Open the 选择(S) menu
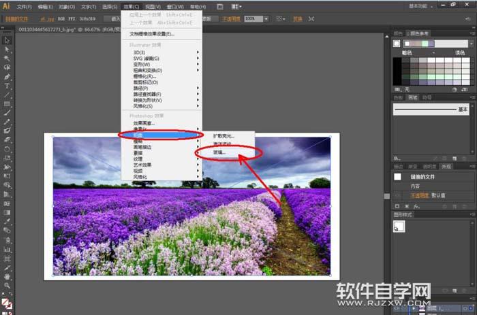477x315 pixels. coord(110,6)
